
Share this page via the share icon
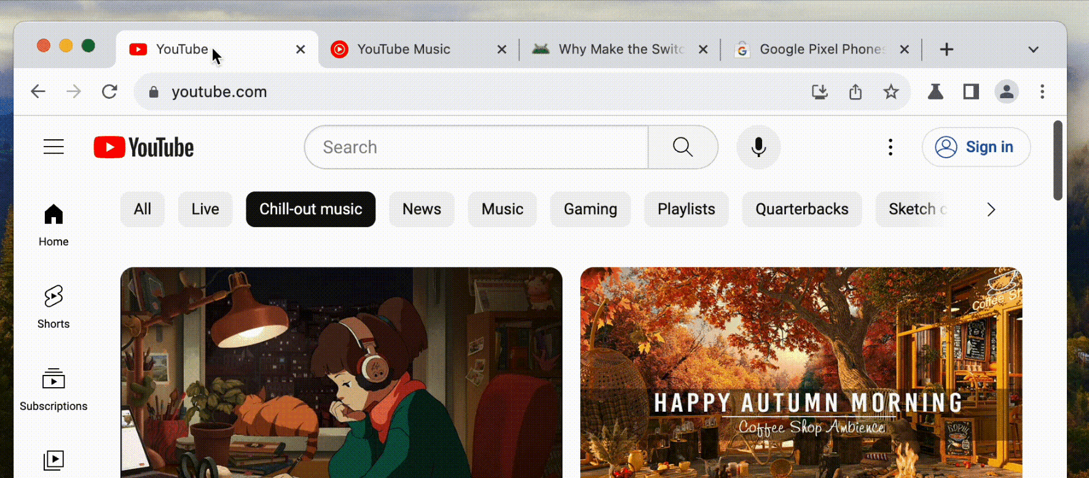point(855,92)
